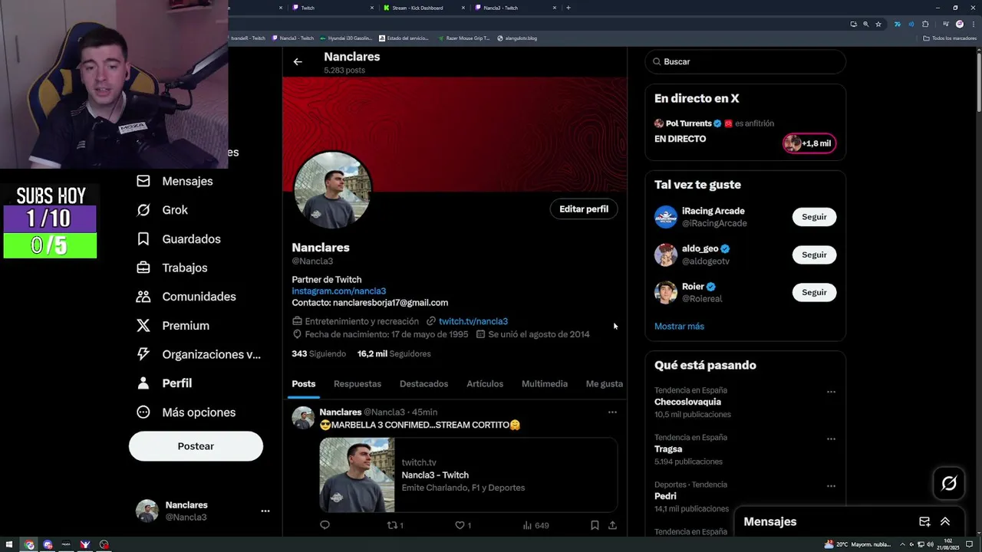982x552 pixels.
Task: Open Todos los marcadores folder
Action: 950,38
